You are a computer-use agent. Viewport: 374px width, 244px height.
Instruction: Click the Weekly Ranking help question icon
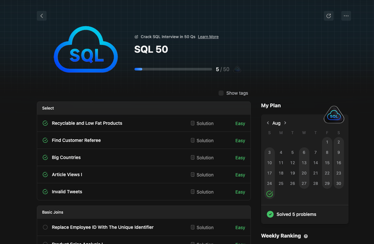(x=305, y=236)
